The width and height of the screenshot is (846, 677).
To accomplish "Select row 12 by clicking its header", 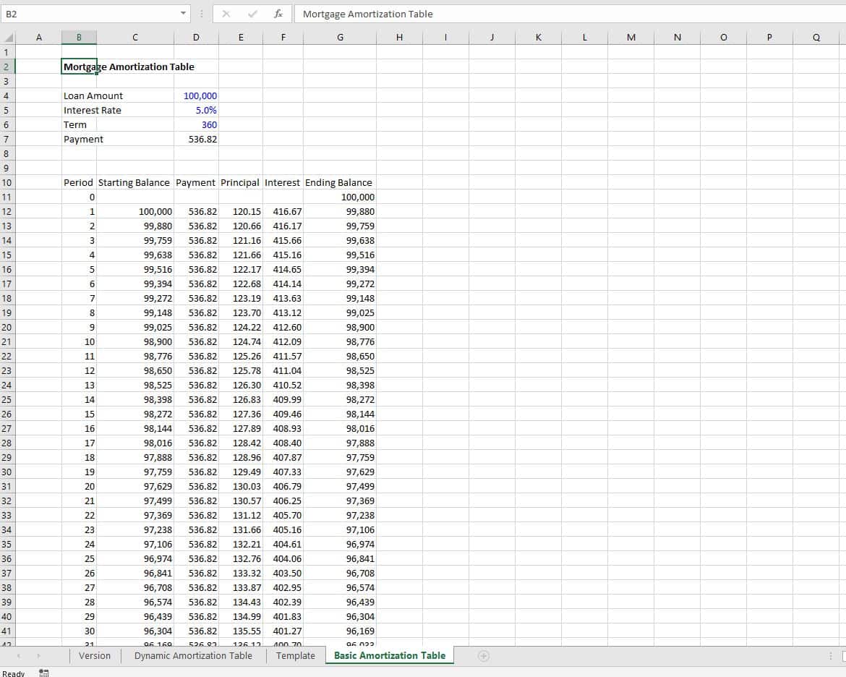I will pyautogui.click(x=7, y=211).
